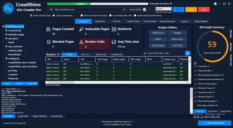Click the Broken Links warning triangle icon

point(81,42)
